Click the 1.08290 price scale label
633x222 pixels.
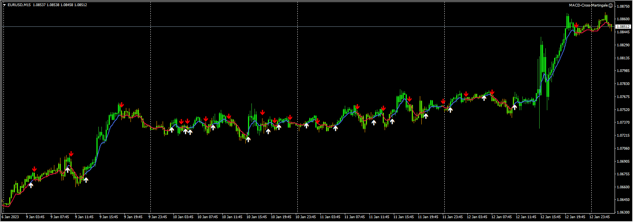pos(623,45)
